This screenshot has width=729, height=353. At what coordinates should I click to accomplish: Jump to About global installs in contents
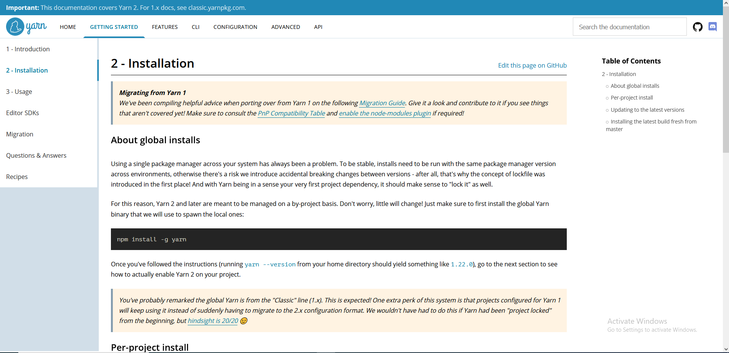click(x=635, y=86)
